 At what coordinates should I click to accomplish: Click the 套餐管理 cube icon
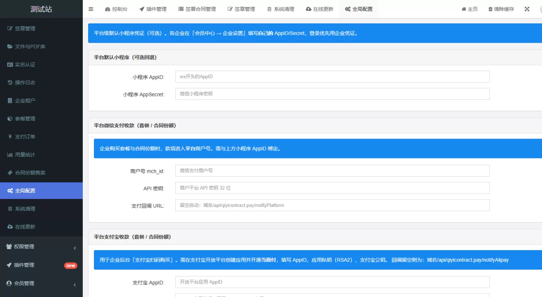pyautogui.click(x=10, y=119)
